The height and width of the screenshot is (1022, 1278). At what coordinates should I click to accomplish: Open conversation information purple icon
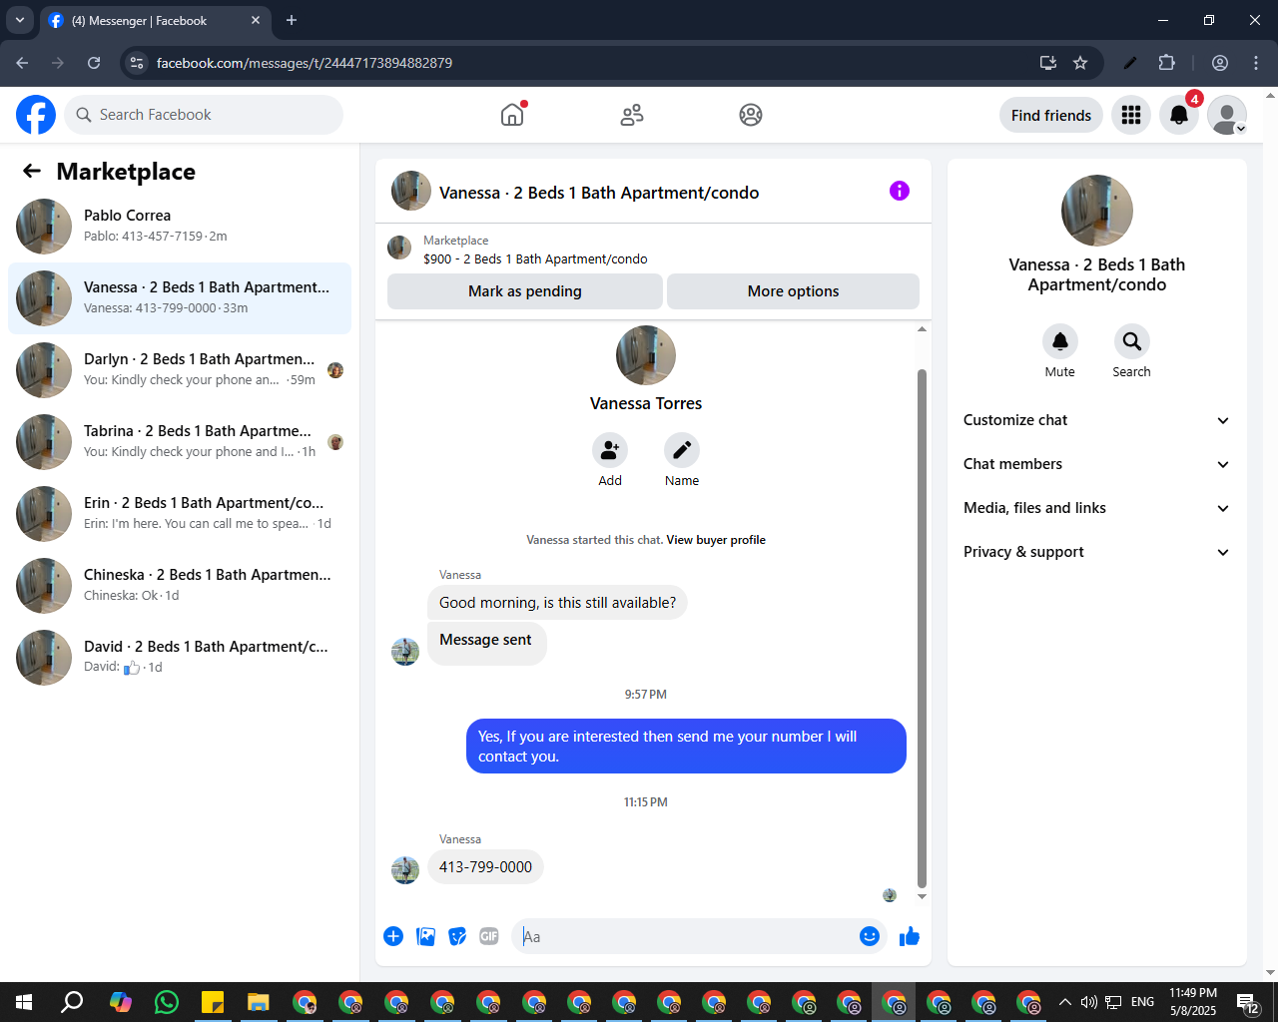click(900, 191)
